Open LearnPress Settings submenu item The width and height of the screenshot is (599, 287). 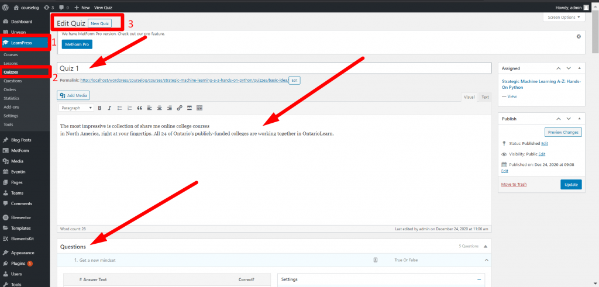[x=11, y=116]
